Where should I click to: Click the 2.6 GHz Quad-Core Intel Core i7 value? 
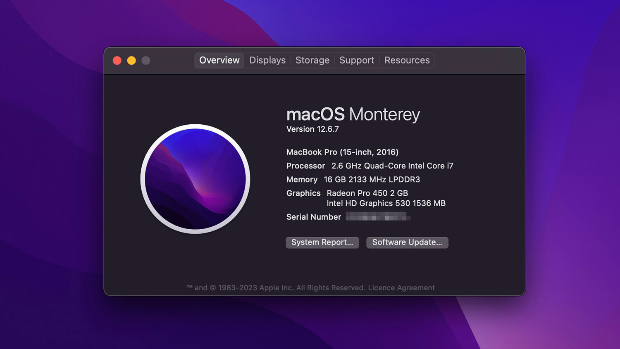(392, 166)
